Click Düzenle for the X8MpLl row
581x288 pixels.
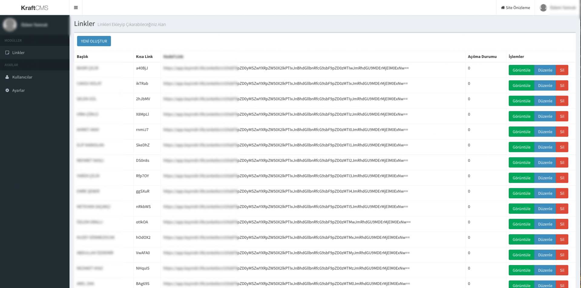click(545, 116)
